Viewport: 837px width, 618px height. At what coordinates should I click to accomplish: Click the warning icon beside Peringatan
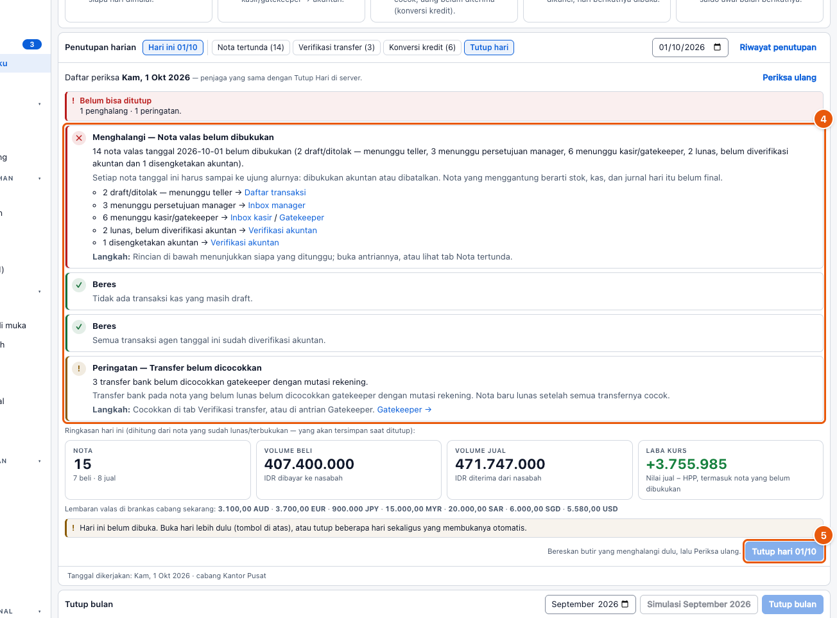(x=79, y=369)
